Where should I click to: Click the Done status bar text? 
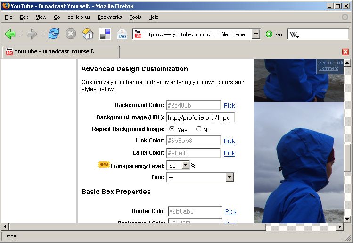pos(10,236)
